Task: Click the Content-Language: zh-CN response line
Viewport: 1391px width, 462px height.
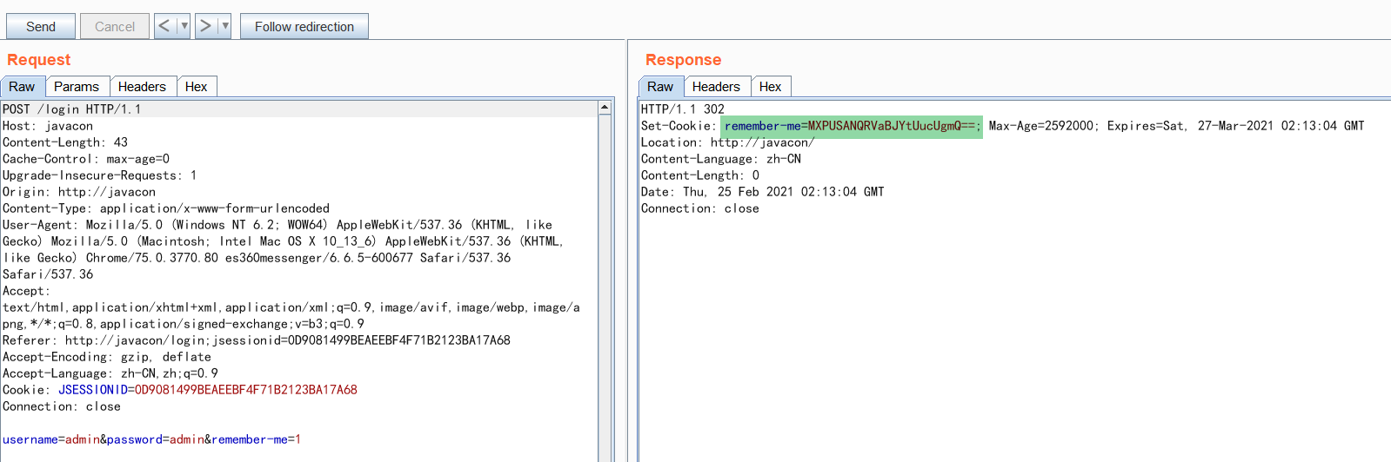Action: (721, 159)
